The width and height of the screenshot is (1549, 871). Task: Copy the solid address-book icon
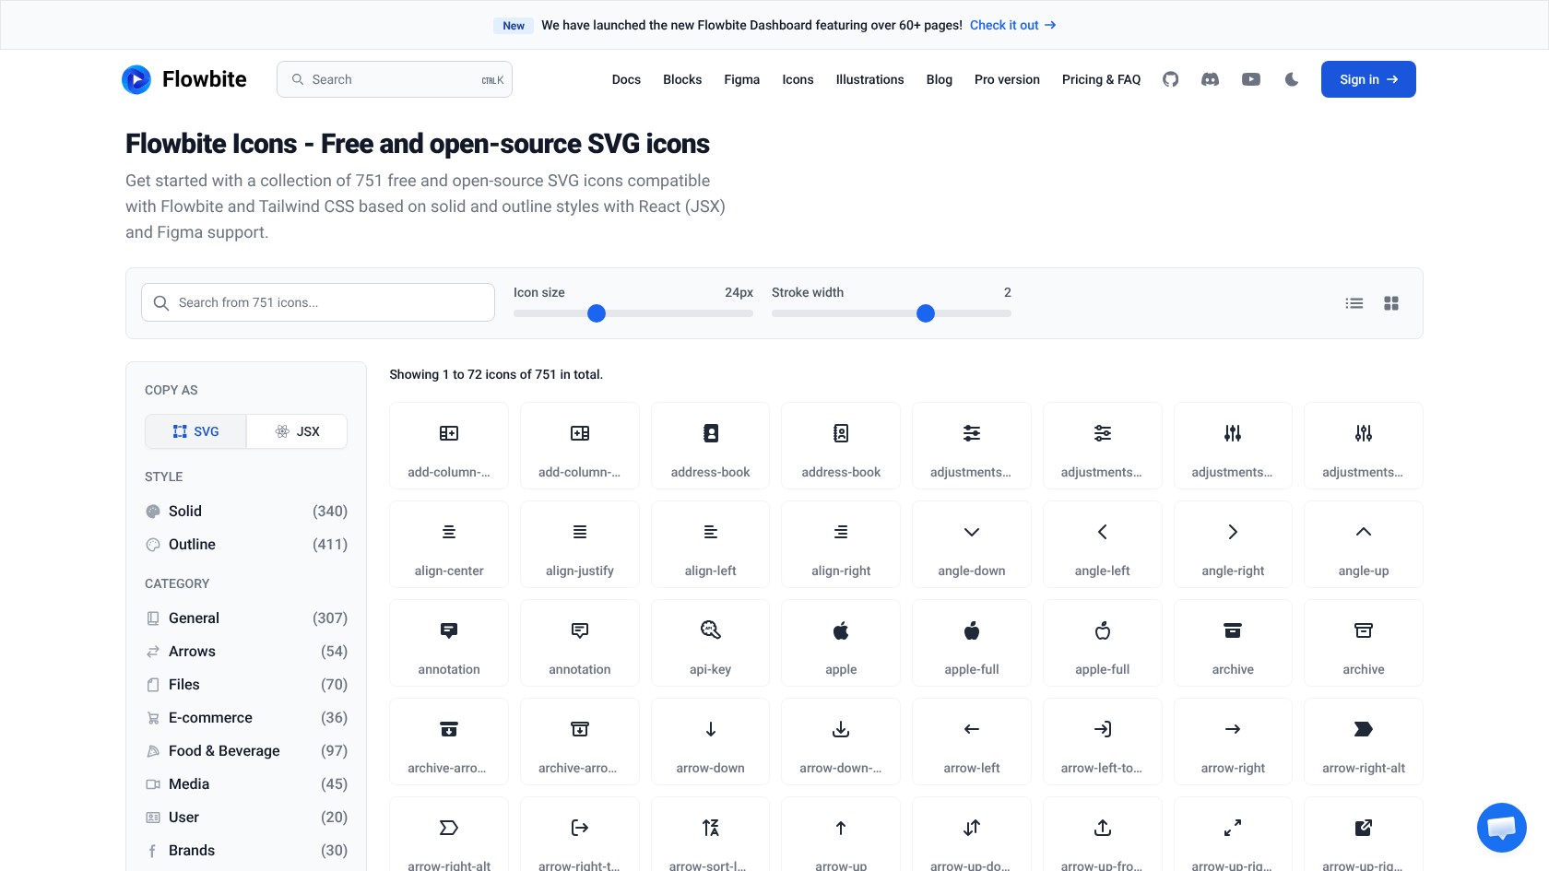point(710,445)
